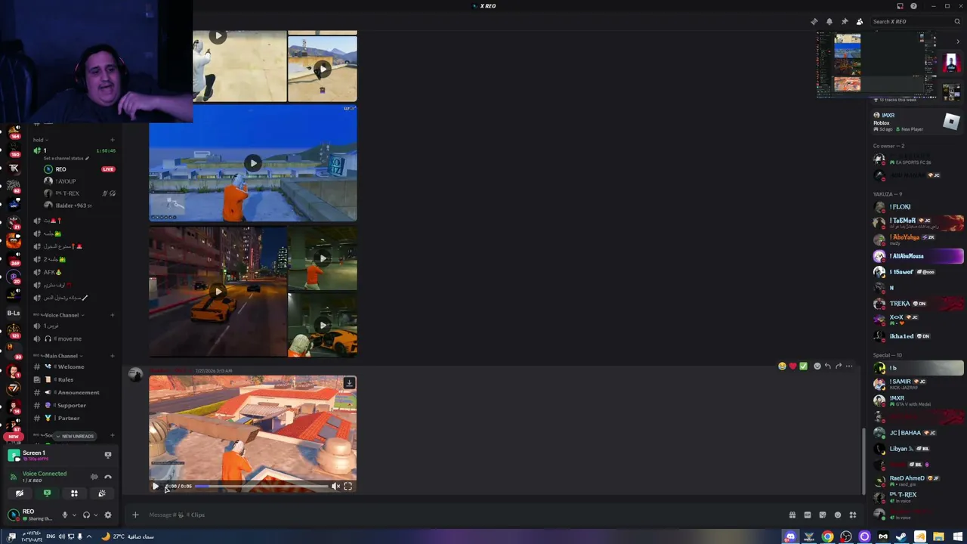Image resolution: width=967 pixels, height=544 pixels.
Task: Open the GIF picker
Action: tap(807, 515)
